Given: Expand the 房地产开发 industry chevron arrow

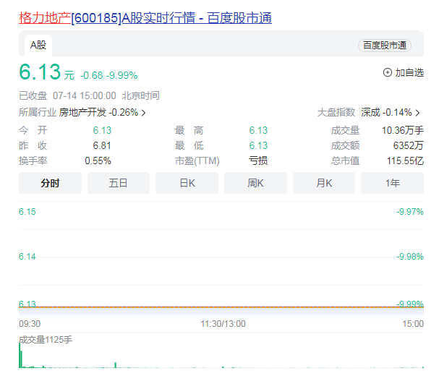Looking at the screenshot, I should point(143,113).
